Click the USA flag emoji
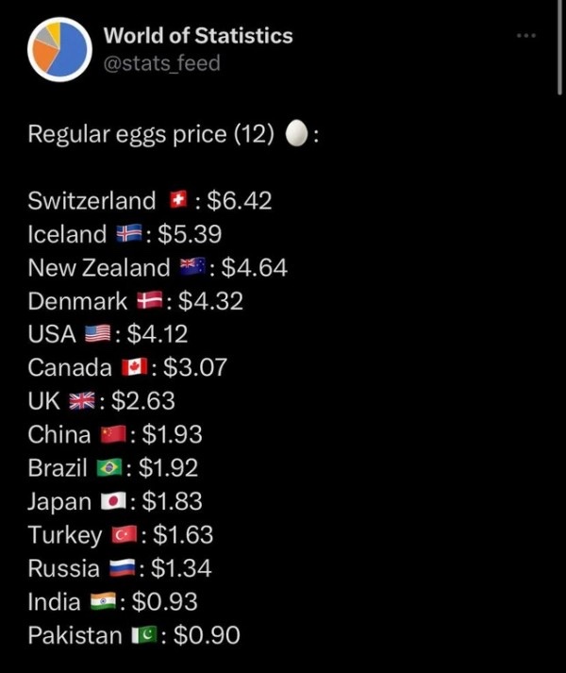The width and height of the screenshot is (566, 673). click(97, 334)
